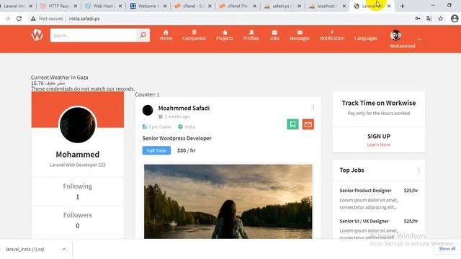
Task: Open Top Jobs three-dot options
Action: click(419, 171)
